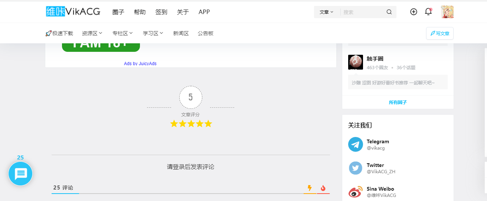Open the Twitter profile icon
The height and width of the screenshot is (201, 487).
click(x=356, y=168)
